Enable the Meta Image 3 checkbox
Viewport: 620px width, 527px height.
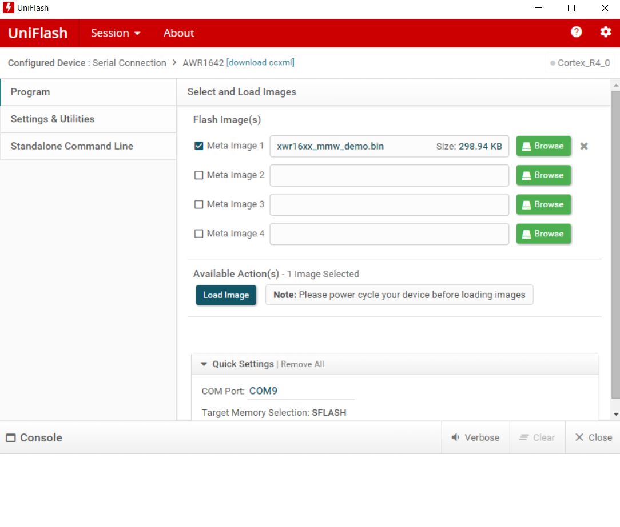199,204
